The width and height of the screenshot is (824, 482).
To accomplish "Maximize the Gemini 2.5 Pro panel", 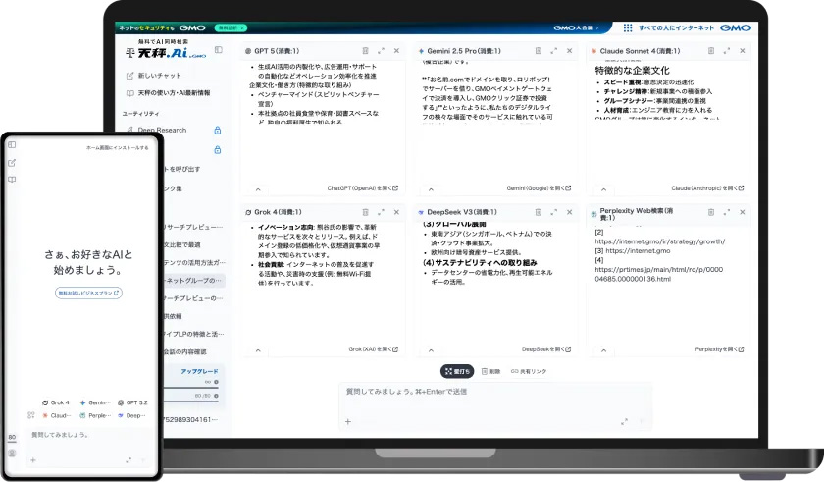I will [554, 51].
